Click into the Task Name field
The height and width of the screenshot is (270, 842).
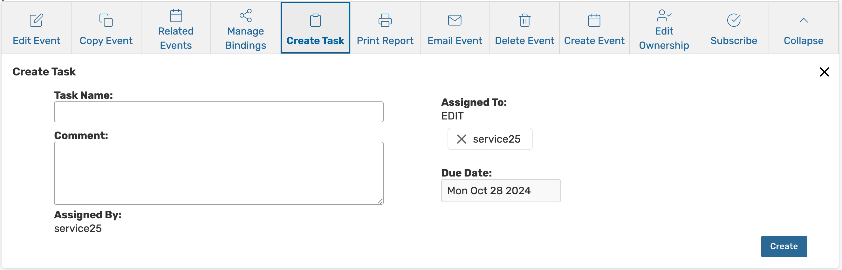(218, 112)
